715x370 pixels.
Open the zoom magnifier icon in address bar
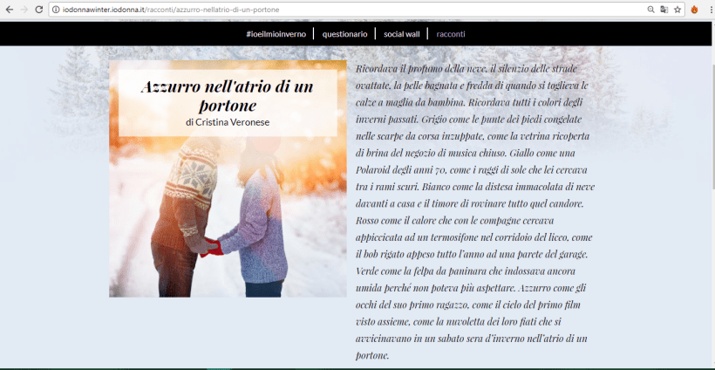tap(651, 10)
